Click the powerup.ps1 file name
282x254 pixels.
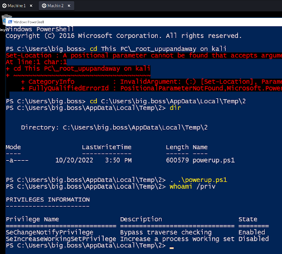(213, 160)
